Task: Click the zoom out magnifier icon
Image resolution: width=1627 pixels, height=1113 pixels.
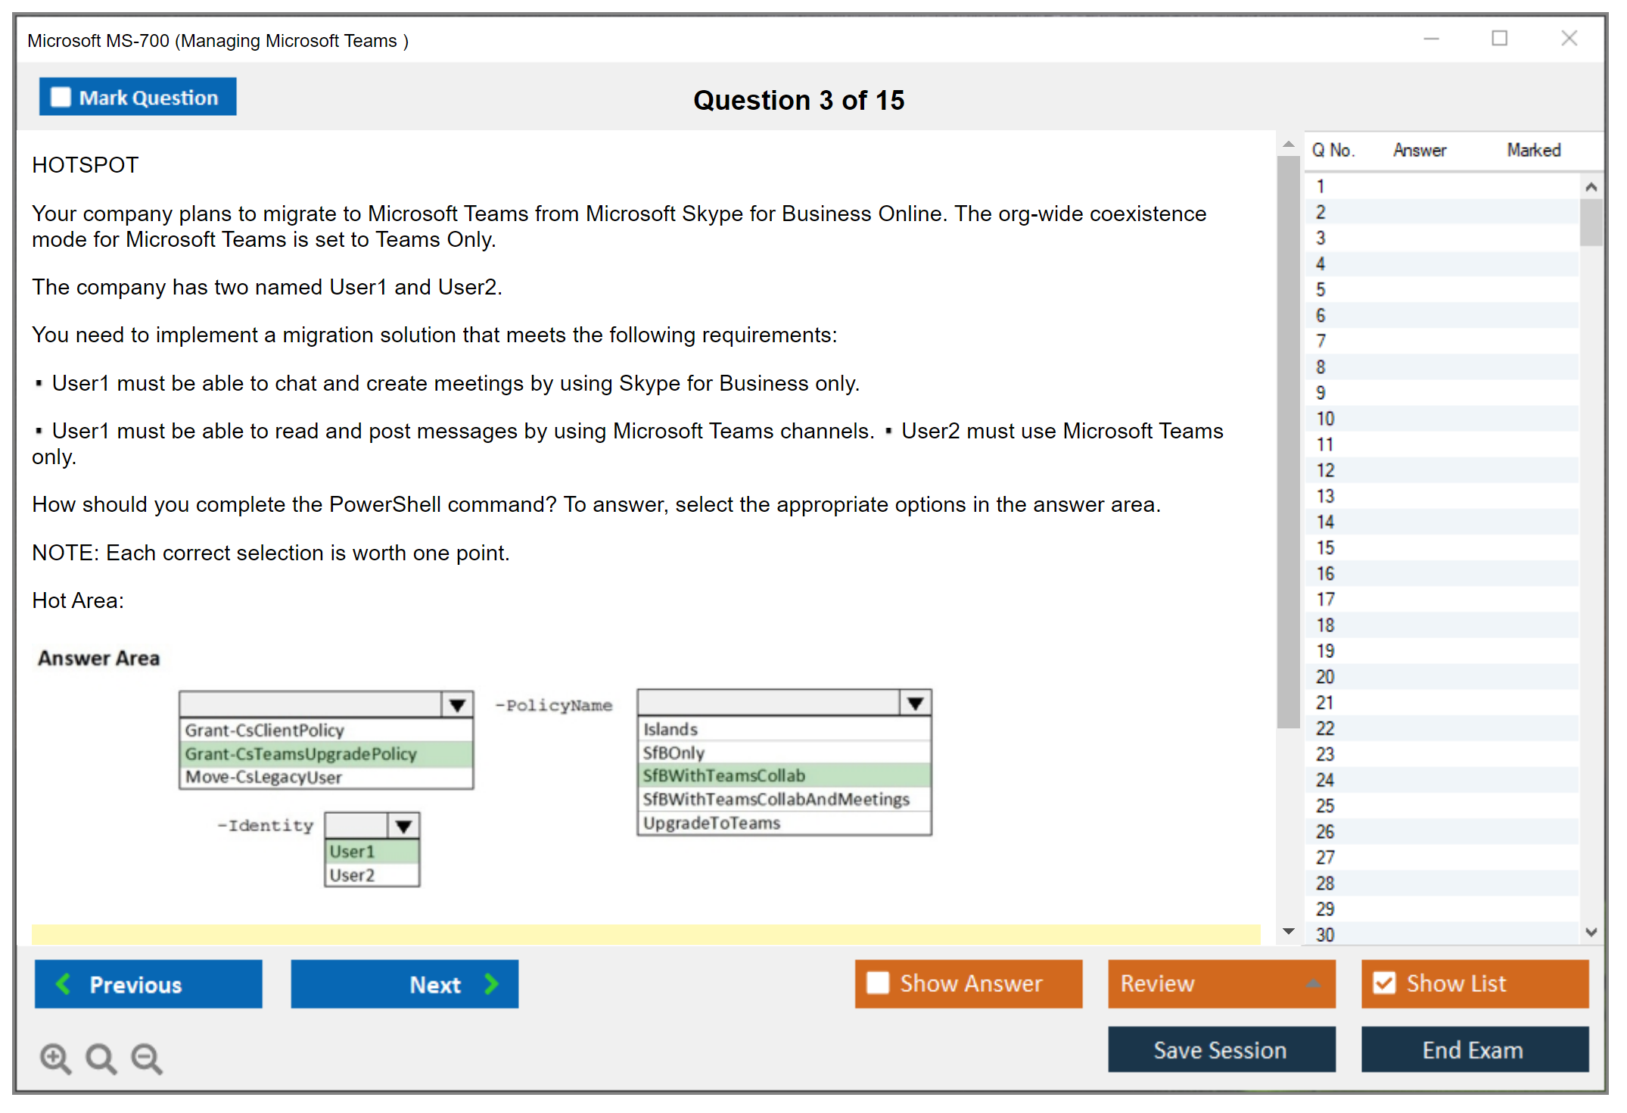Action: click(x=146, y=1058)
